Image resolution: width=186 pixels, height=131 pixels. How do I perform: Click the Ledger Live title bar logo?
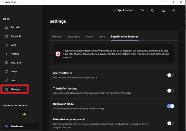(2, 2)
